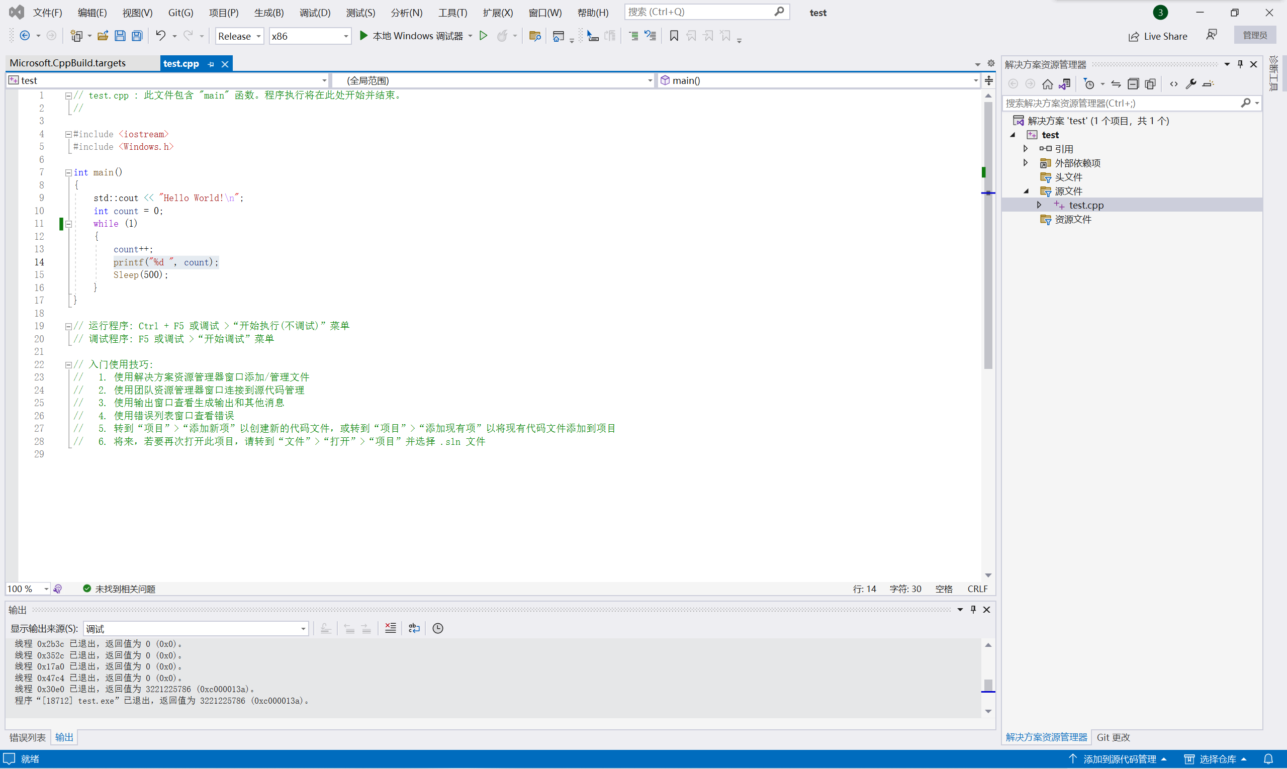The width and height of the screenshot is (1287, 769).
Task: Click Start Without Debugging play outline icon
Action: [483, 36]
